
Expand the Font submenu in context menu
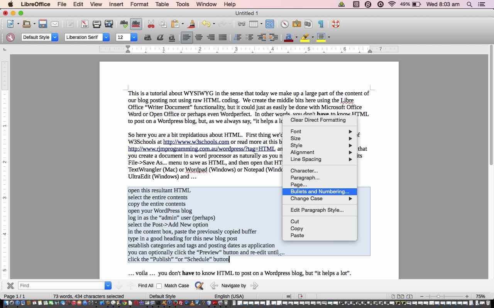point(320,132)
